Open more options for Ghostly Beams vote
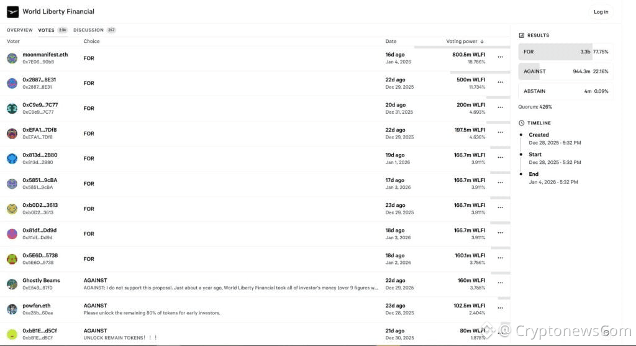The width and height of the screenshot is (636, 346). pos(500,283)
